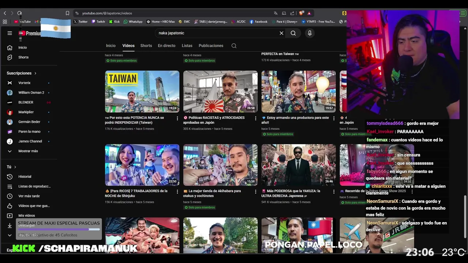Expand subscriptions with Mostrar más
The height and width of the screenshot is (263, 468).
29,151
